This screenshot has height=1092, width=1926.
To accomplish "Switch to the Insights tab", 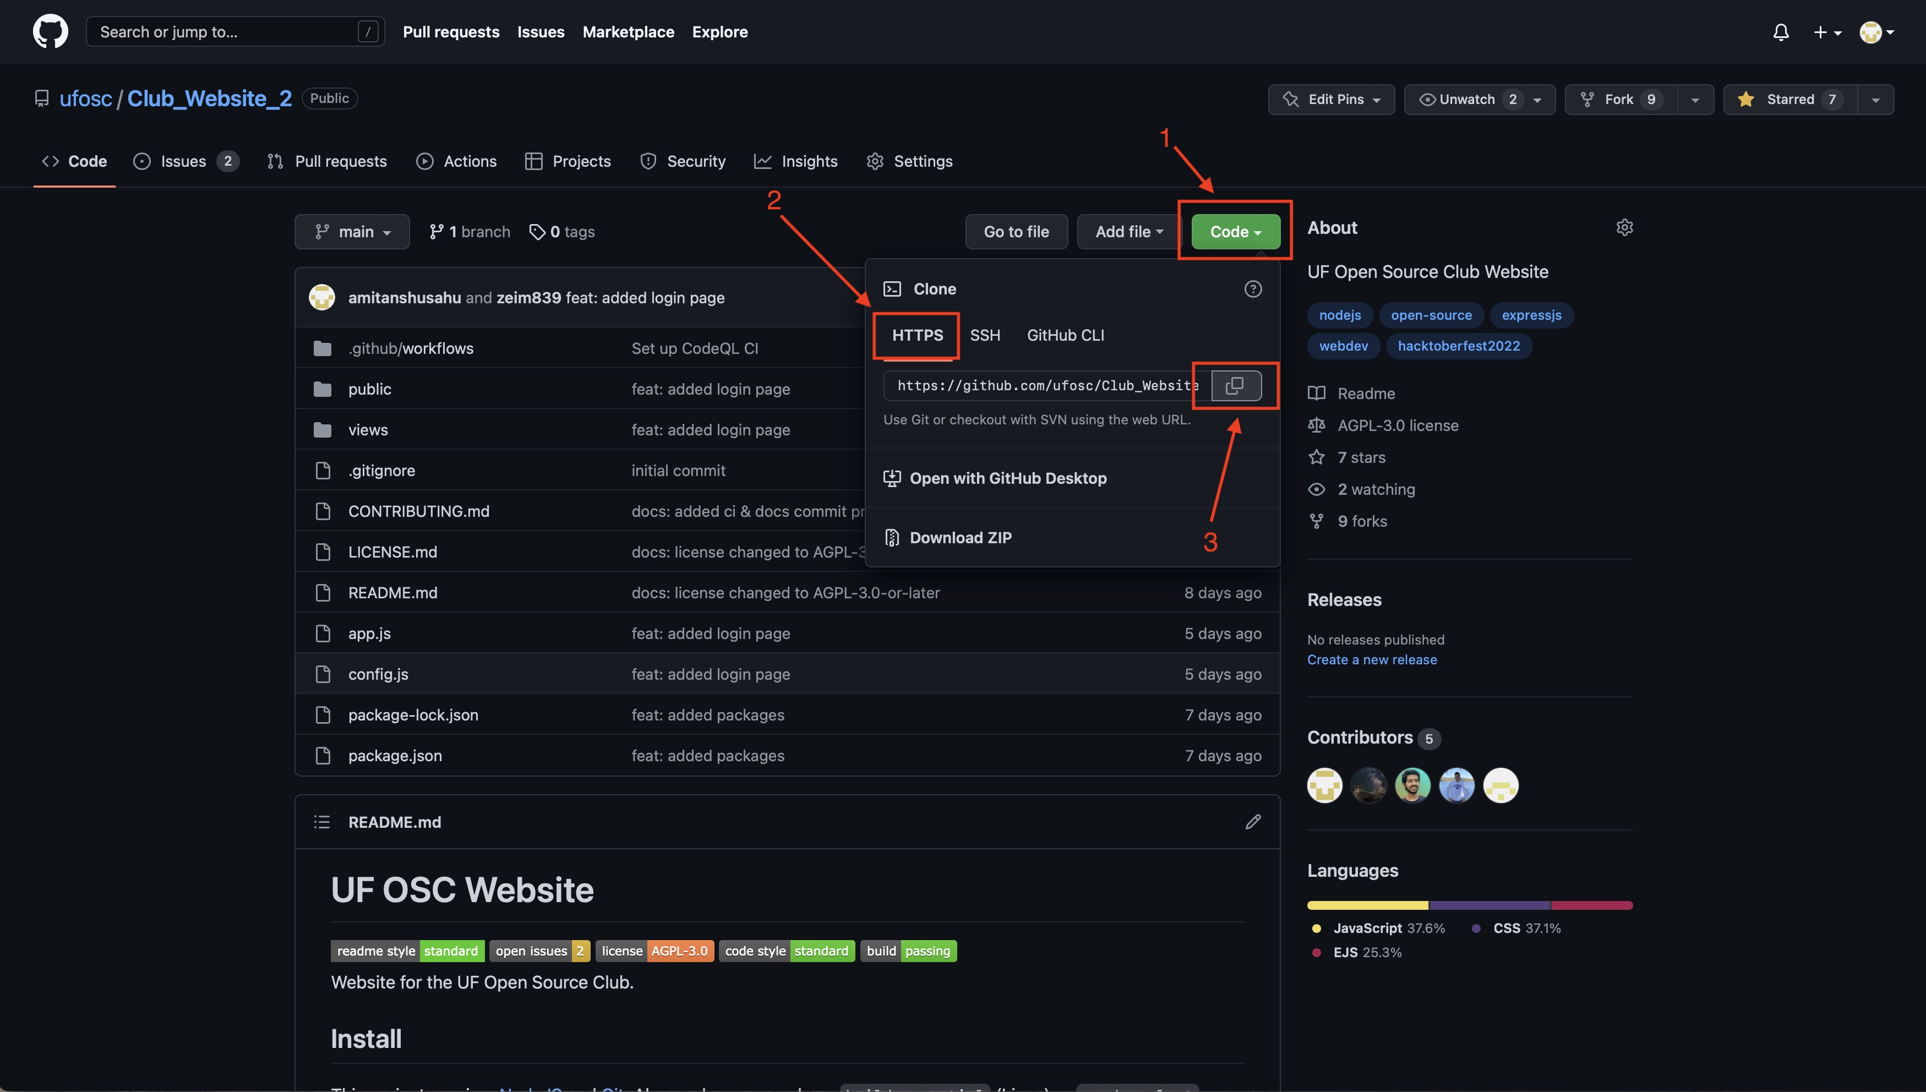I will [x=796, y=161].
